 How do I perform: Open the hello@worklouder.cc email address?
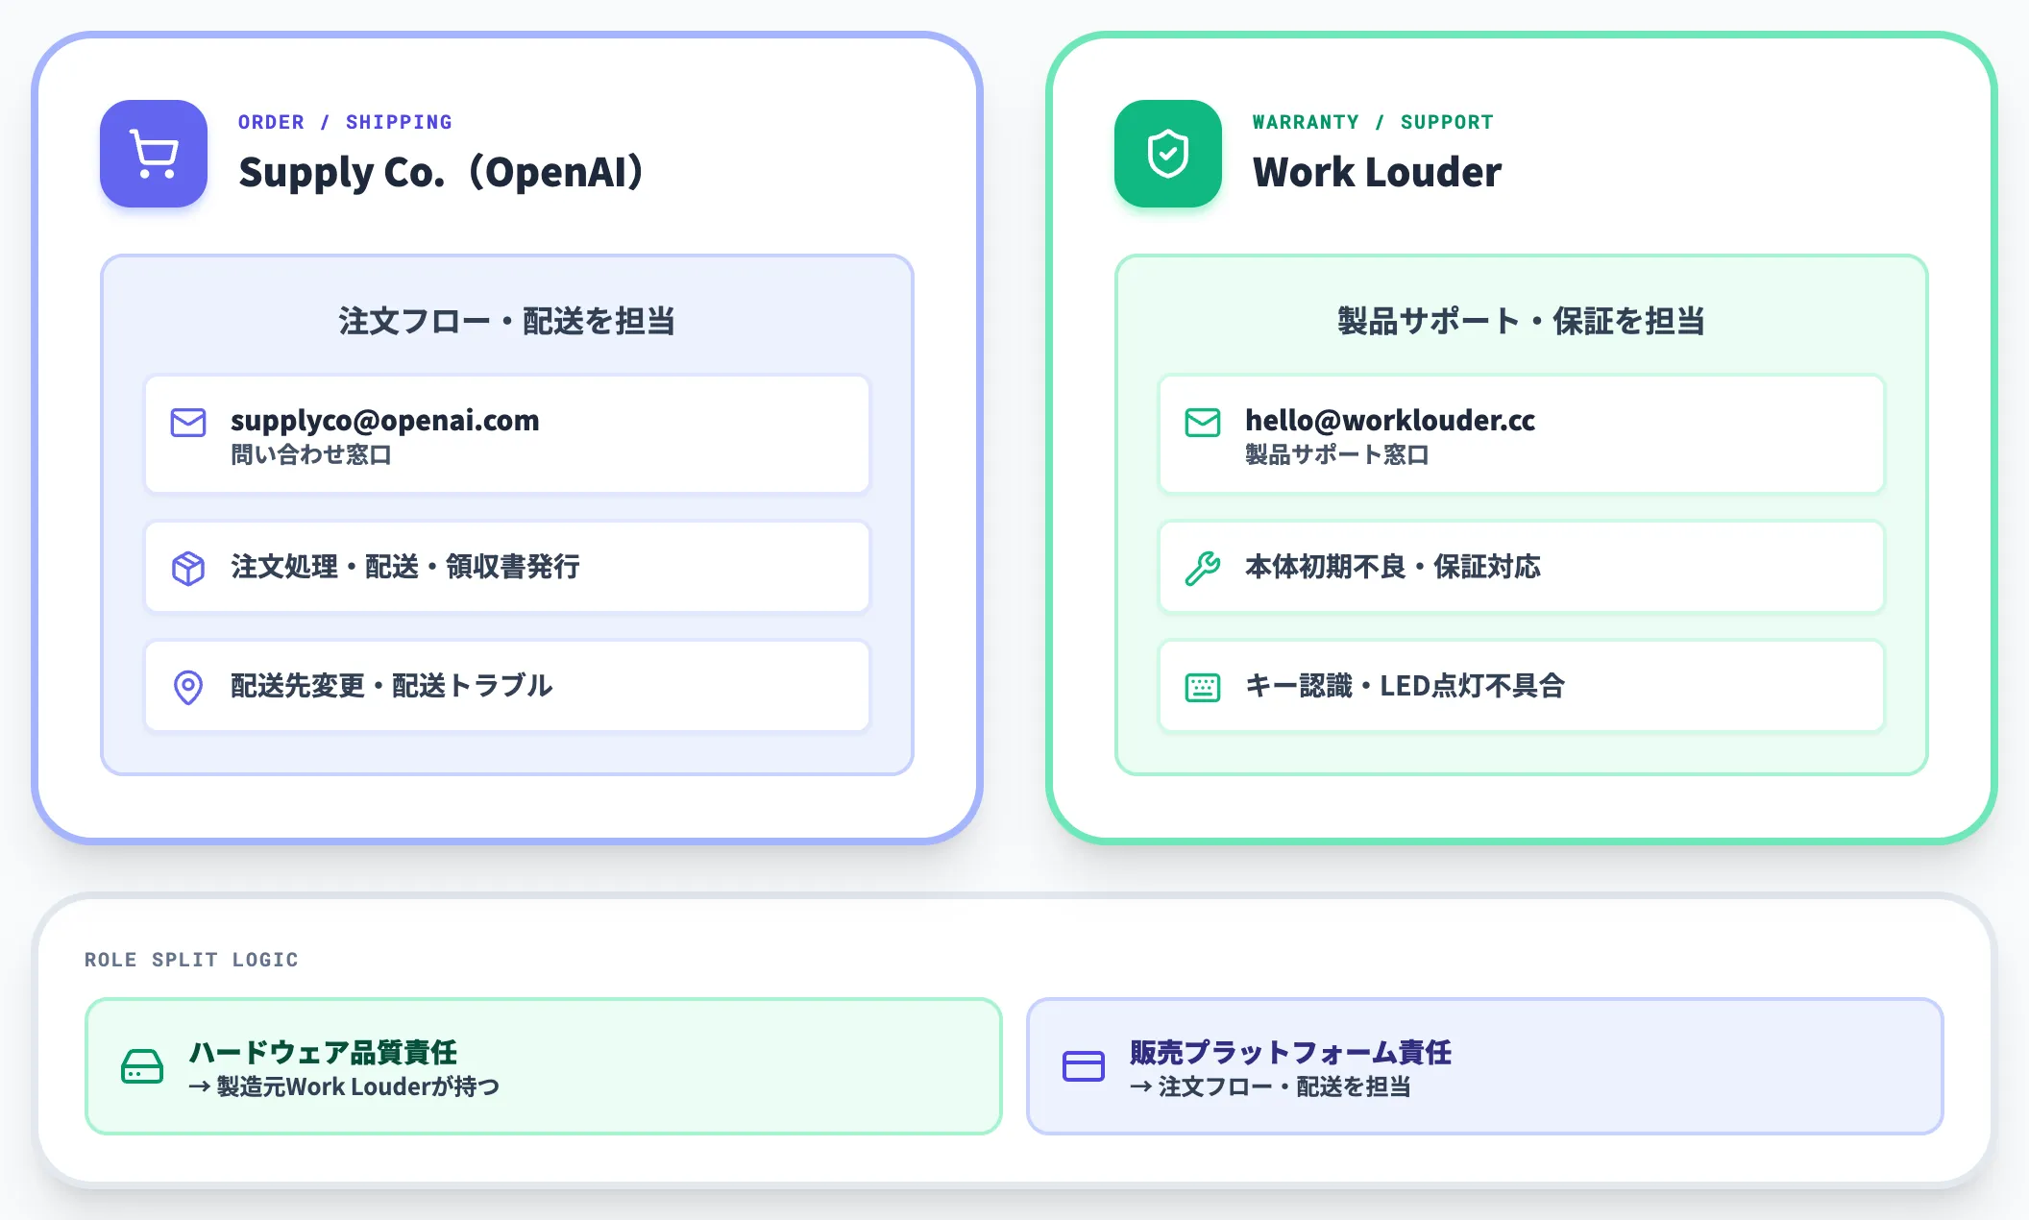pyautogui.click(x=1390, y=420)
